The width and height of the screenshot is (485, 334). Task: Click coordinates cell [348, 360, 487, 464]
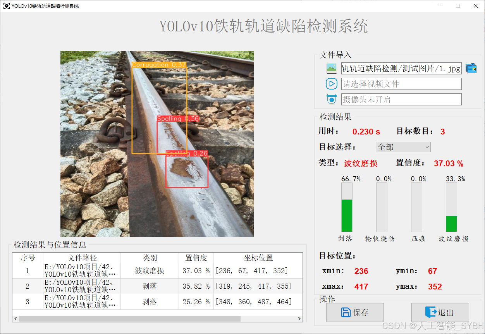click(258, 301)
